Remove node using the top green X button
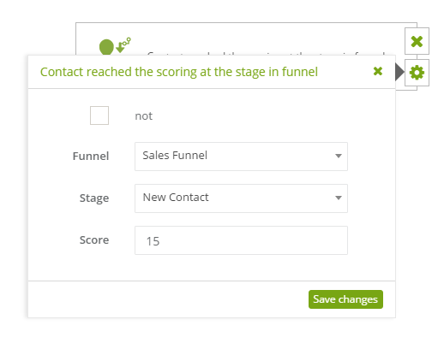The height and width of the screenshot is (343, 444). pyautogui.click(x=417, y=41)
